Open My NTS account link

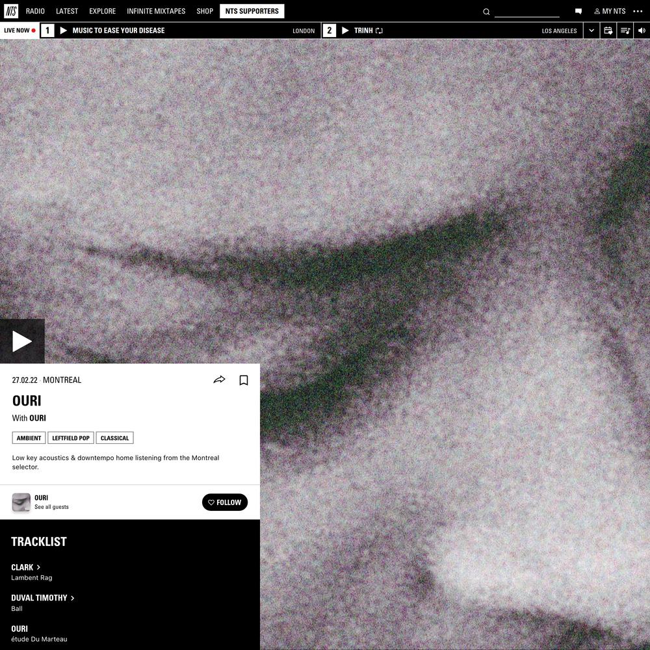coord(610,11)
